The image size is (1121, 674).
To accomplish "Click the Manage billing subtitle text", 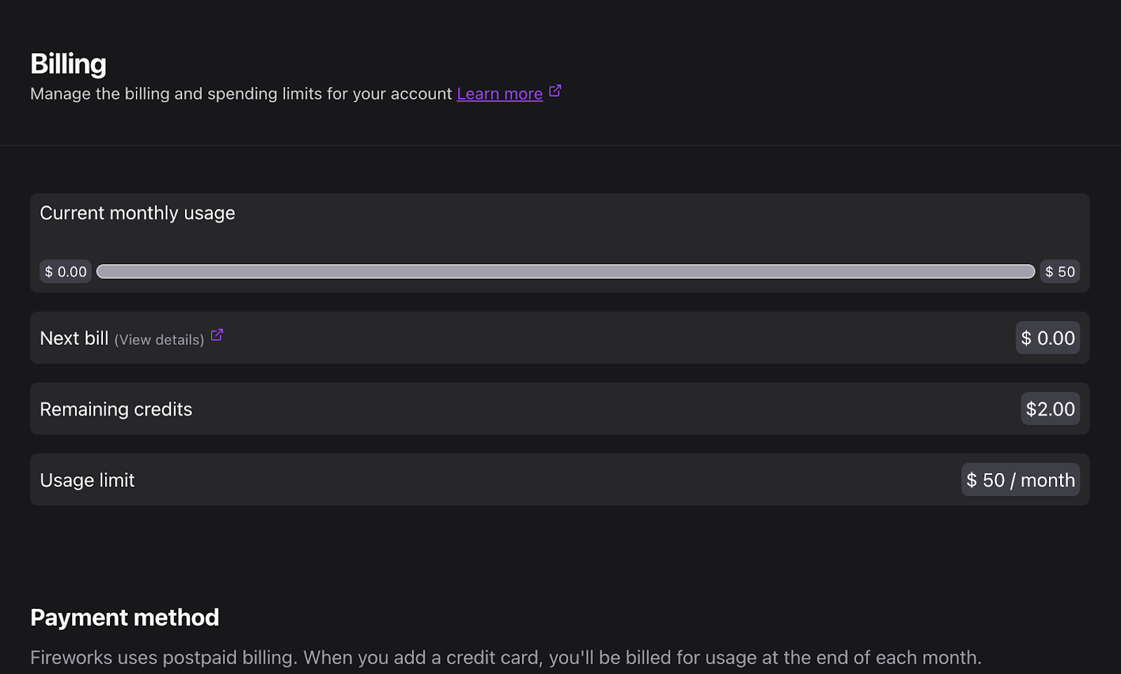I will [x=240, y=94].
